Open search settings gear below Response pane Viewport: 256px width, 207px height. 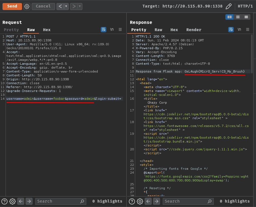click(x=140, y=201)
